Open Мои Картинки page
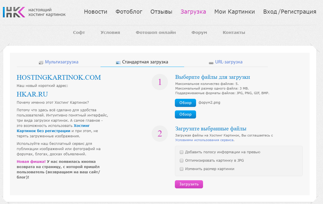The height and width of the screenshot is (204, 323). click(x=234, y=12)
